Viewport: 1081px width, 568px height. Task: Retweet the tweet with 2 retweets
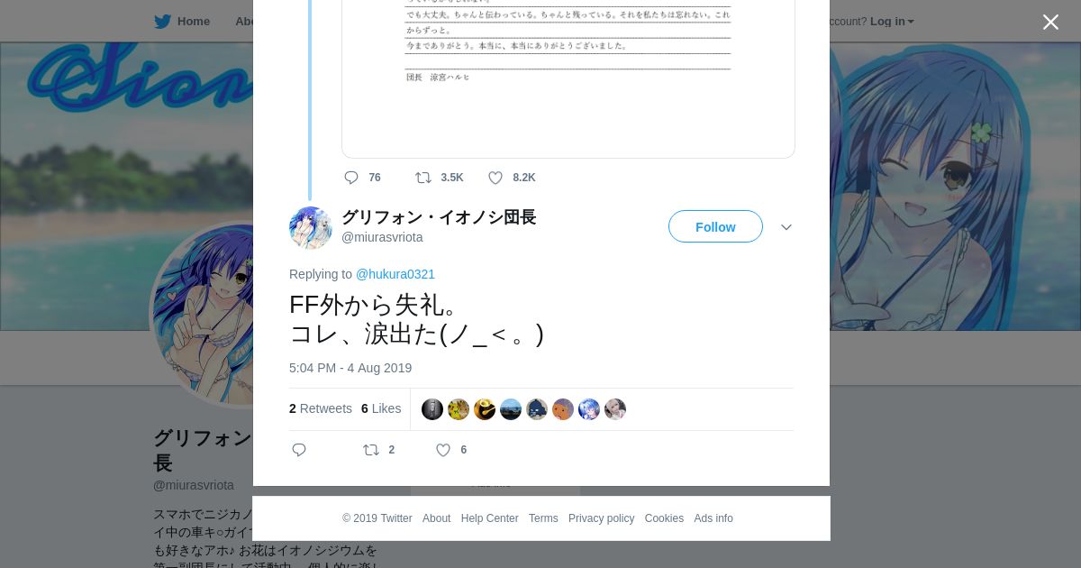point(371,450)
